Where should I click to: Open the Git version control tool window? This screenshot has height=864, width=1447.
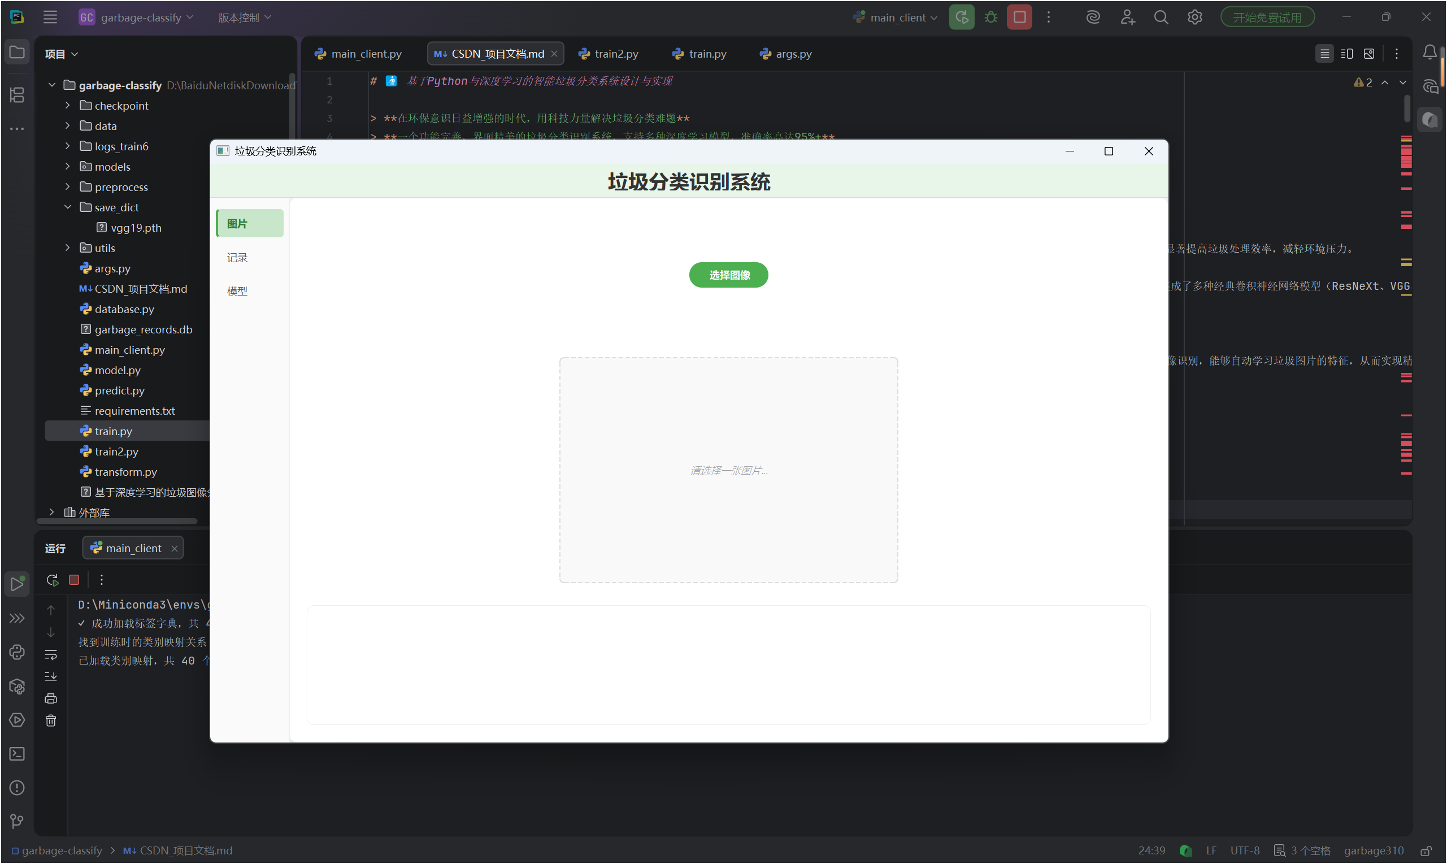pos(17,822)
